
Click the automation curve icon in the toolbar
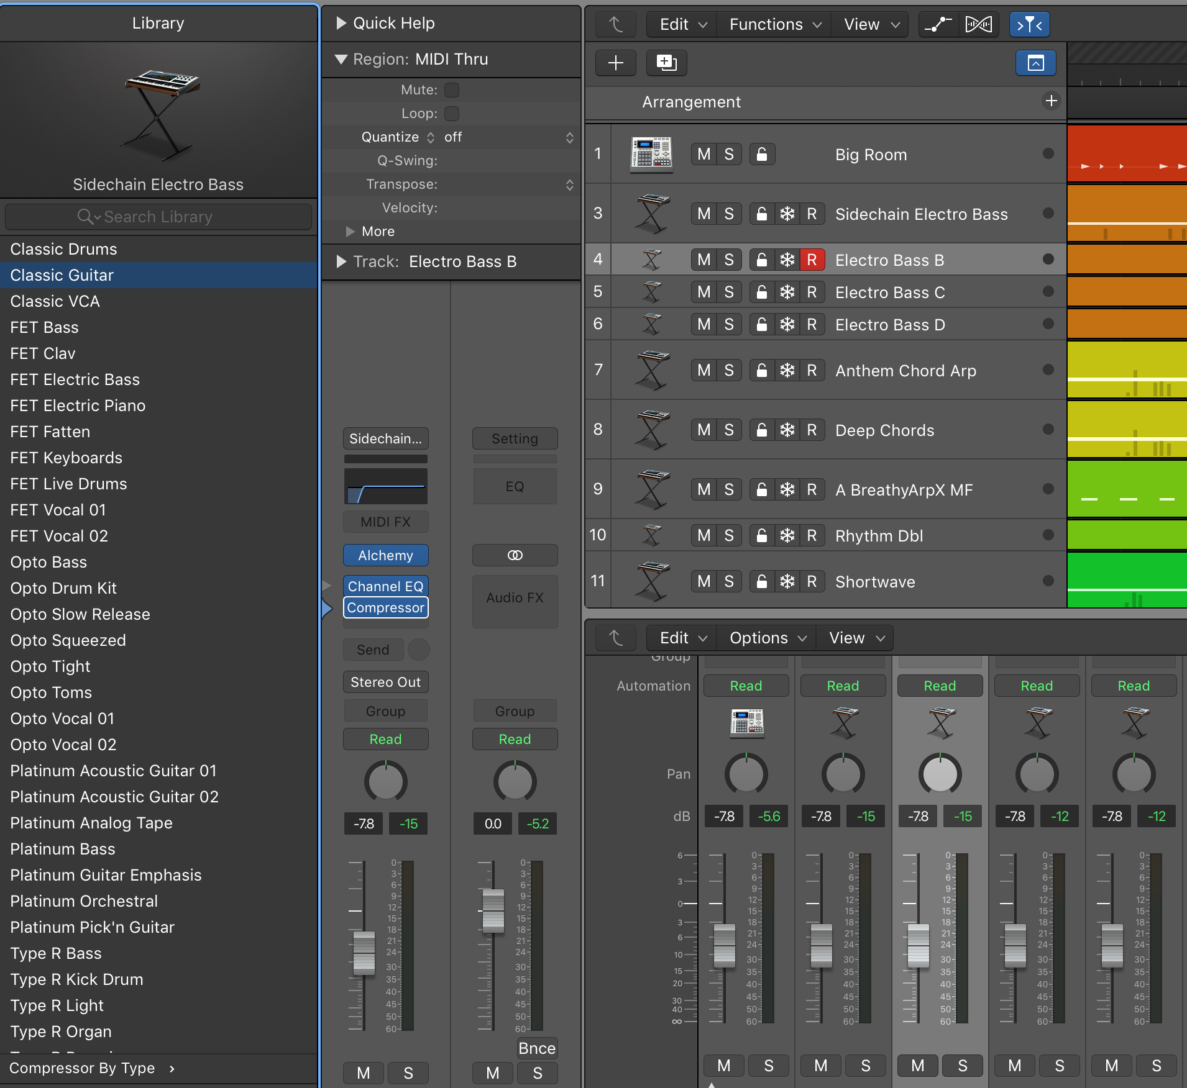tap(938, 24)
